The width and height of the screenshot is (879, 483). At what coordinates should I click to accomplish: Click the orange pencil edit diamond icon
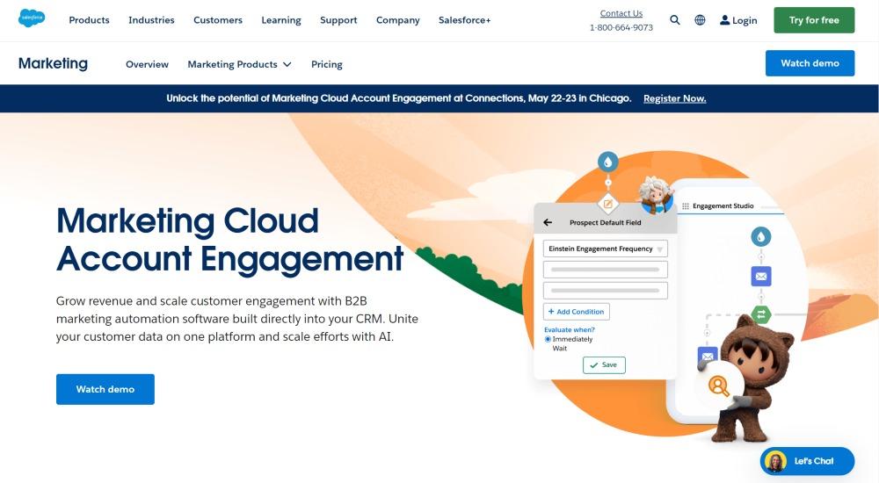607,204
